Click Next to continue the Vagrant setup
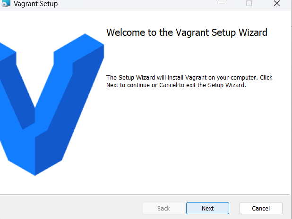Image resolution: width=292 pixels, height=219 pixels. pos(207,208)
